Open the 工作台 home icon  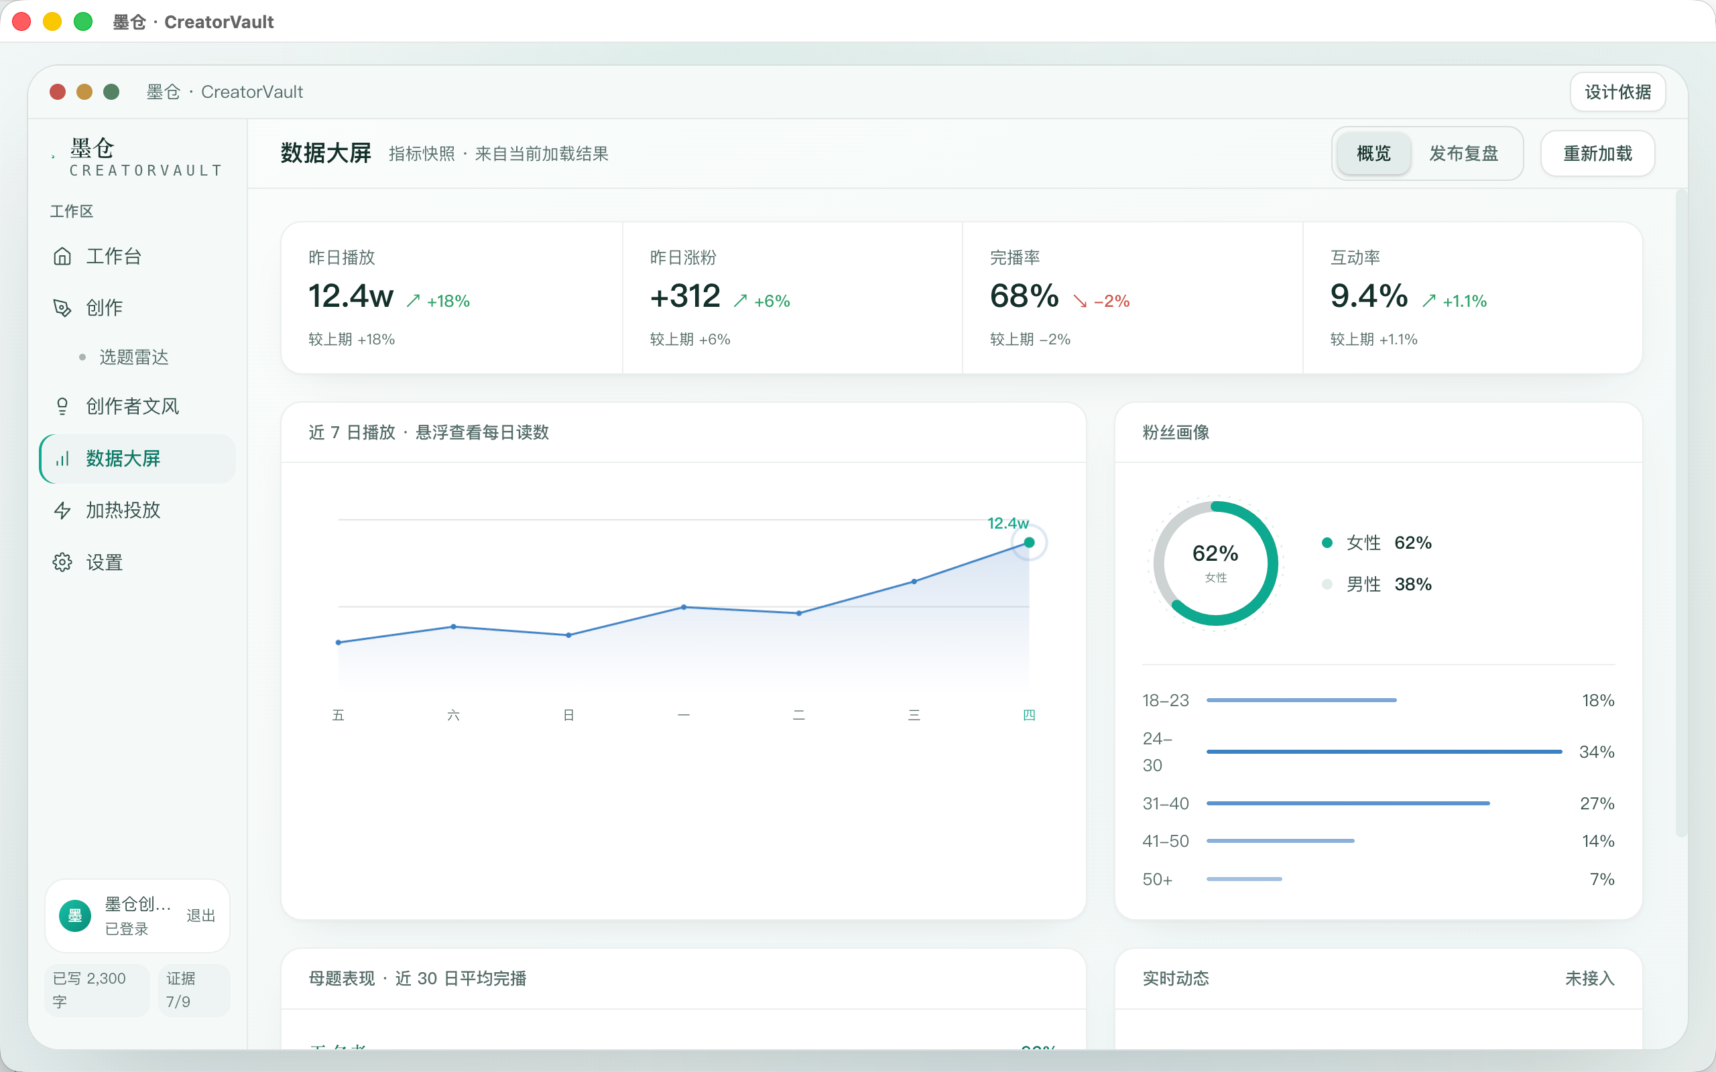coord(62,256)
